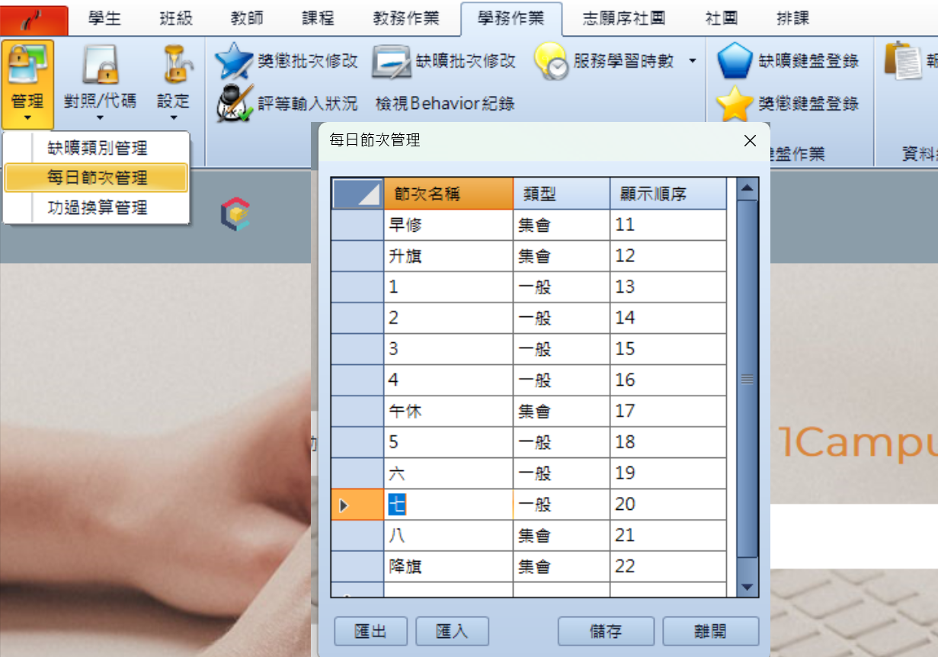Viewport: 938px width, 657px height.
Task: Switch to the 課程 tab
Action: coord(317,19)
